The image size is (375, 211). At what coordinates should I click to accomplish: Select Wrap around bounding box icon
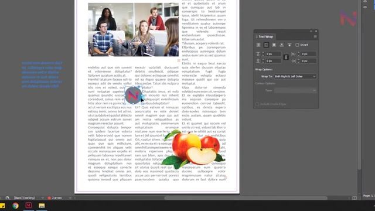[x=266, y=45]
